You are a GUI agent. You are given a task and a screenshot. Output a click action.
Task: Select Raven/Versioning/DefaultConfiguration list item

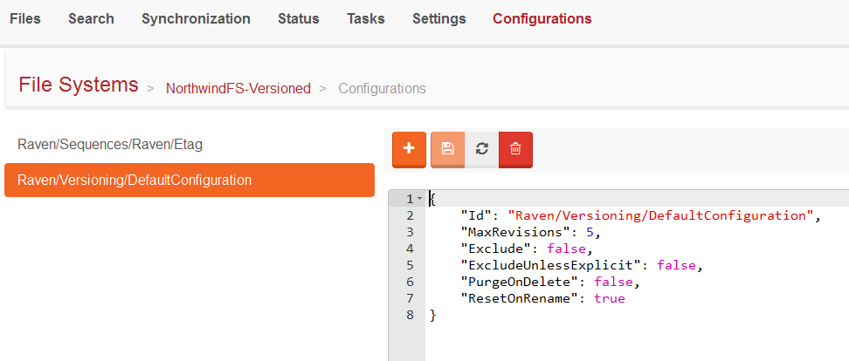click(190, 180)
